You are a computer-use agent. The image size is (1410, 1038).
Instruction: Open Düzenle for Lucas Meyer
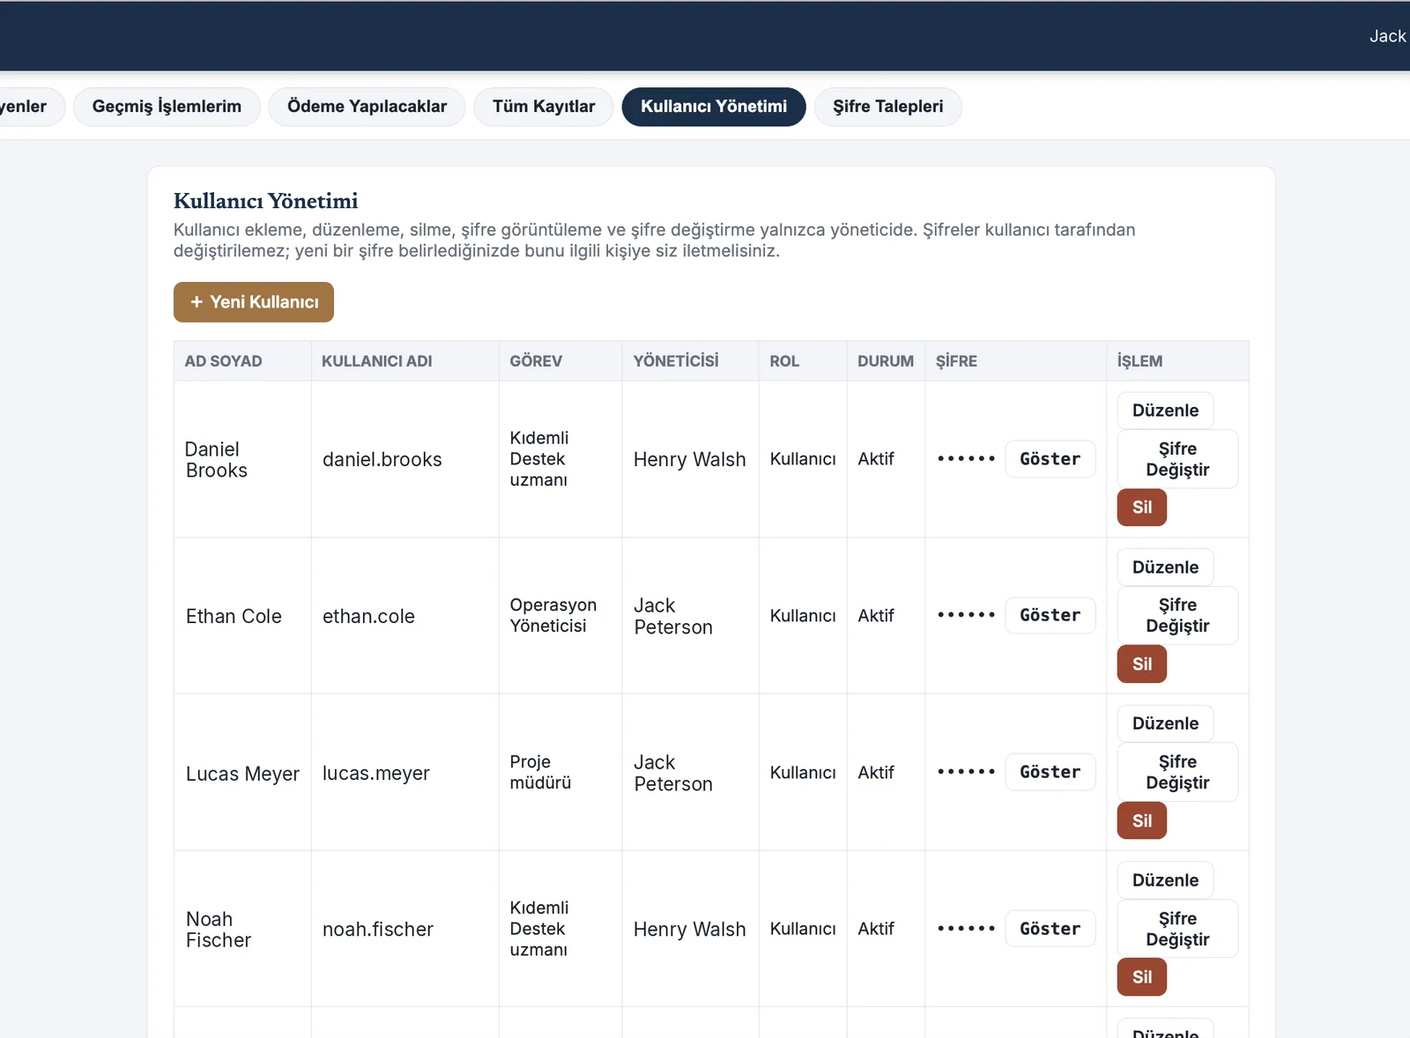click(1165, 723)
